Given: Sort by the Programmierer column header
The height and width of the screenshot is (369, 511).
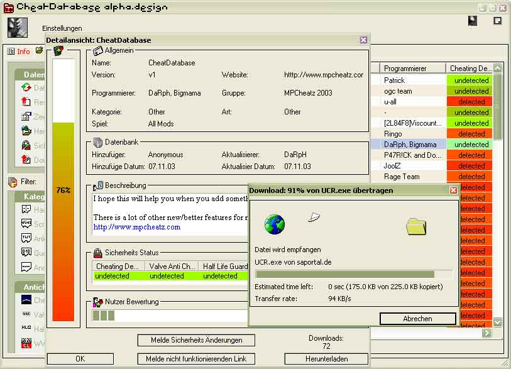Looking at the screenshot, I should click(412, 69).
